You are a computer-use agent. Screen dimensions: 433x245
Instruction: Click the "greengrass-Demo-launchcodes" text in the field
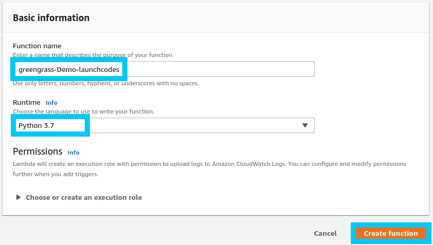(x=68, y=69)
